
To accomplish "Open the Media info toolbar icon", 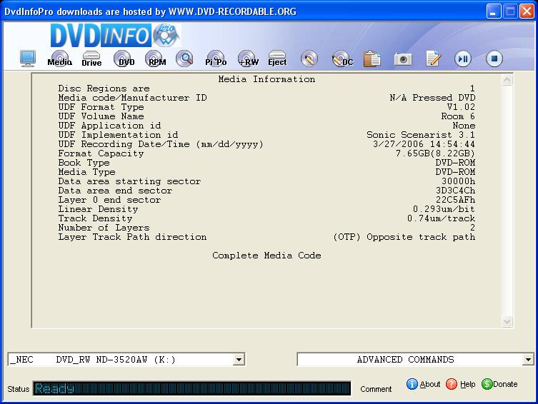I will pyautogui.click(x=60, y=59).
